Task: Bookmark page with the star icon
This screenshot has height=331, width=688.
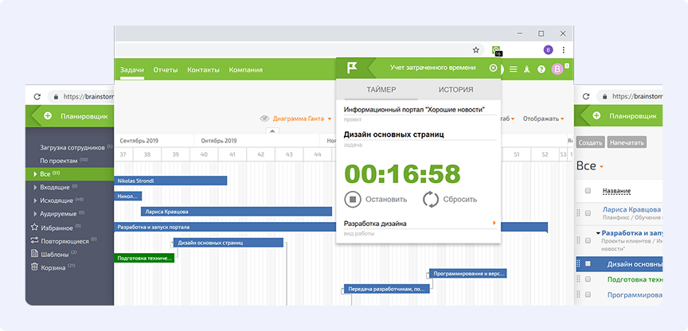Action: click(476, 49)
